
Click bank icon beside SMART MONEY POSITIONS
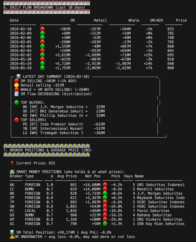point(12,172)
